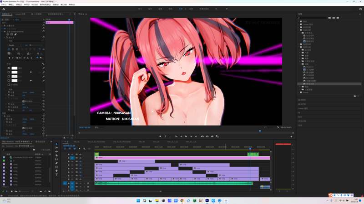Toggle Snap in the timeline header
364x204 pixels.
coord(70,149)
